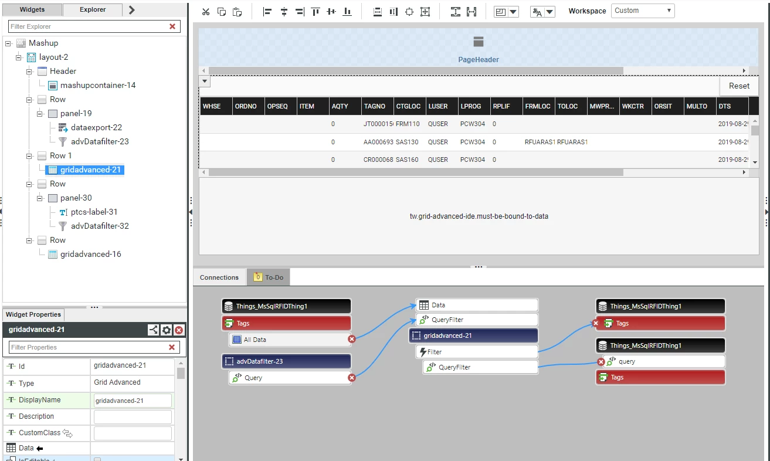
Task: Select ptcs-label-31 in explorer tree
Action: [94, 212]
